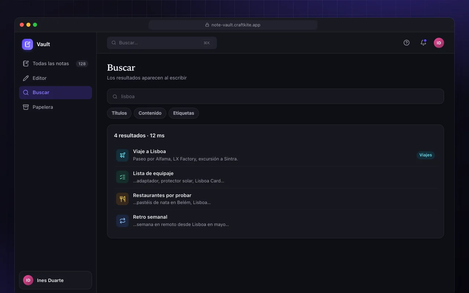
Task: Click the adaptador, protector solar snippet
Action: click(178, 181)
